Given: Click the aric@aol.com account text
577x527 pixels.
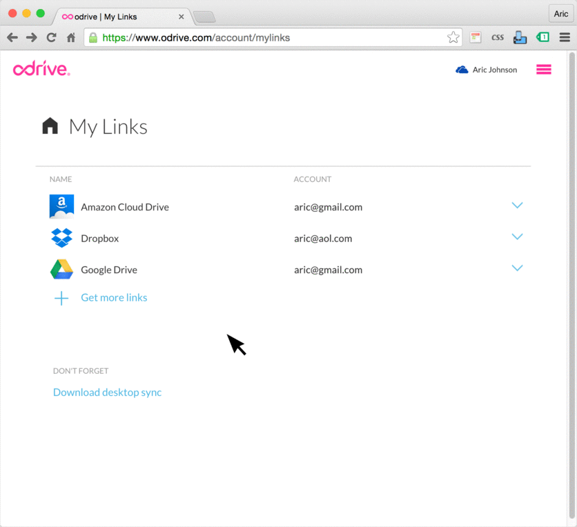Looking at the screenshot, I should [x=323, y=239].
